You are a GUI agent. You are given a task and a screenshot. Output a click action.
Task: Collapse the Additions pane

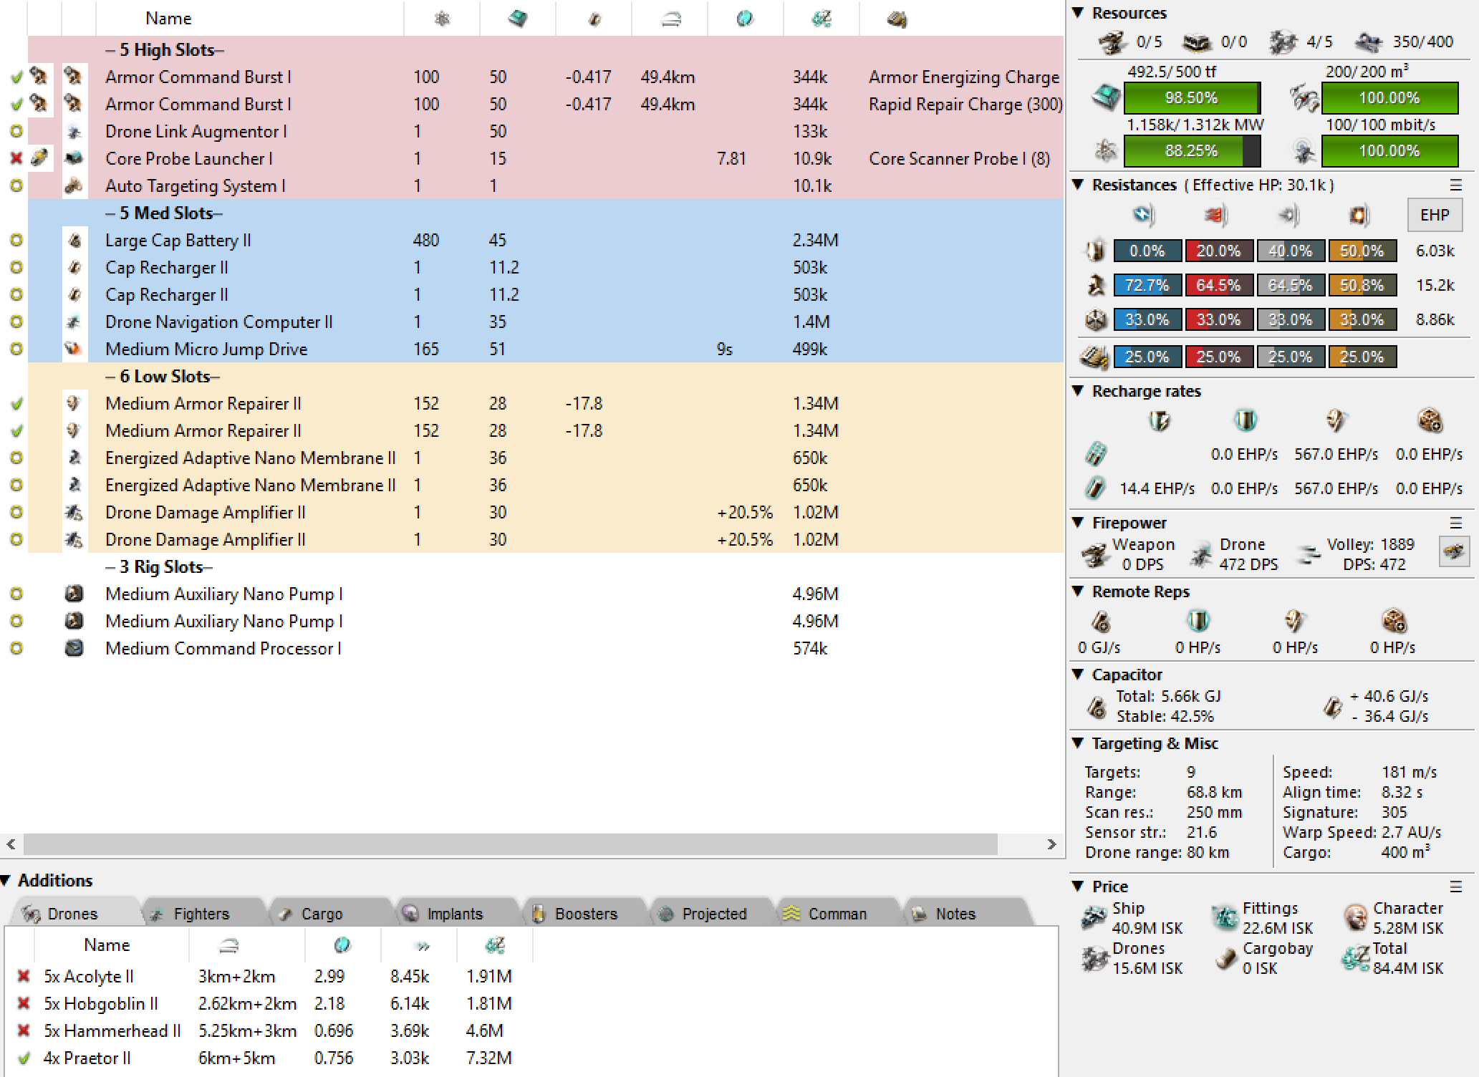(x=6, y=880)
